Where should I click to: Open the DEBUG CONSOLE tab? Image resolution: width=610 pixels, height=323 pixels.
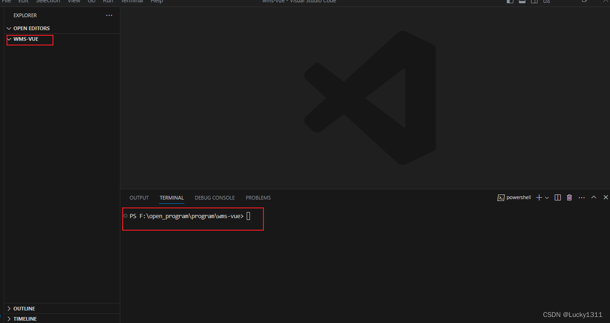(215, 198)
